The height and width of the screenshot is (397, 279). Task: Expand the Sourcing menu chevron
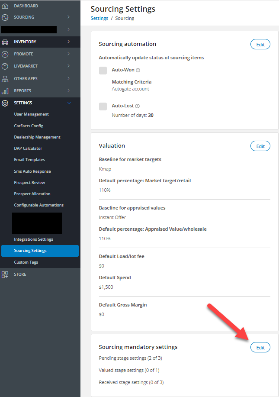pyautogui.click(x=68, y=17)
